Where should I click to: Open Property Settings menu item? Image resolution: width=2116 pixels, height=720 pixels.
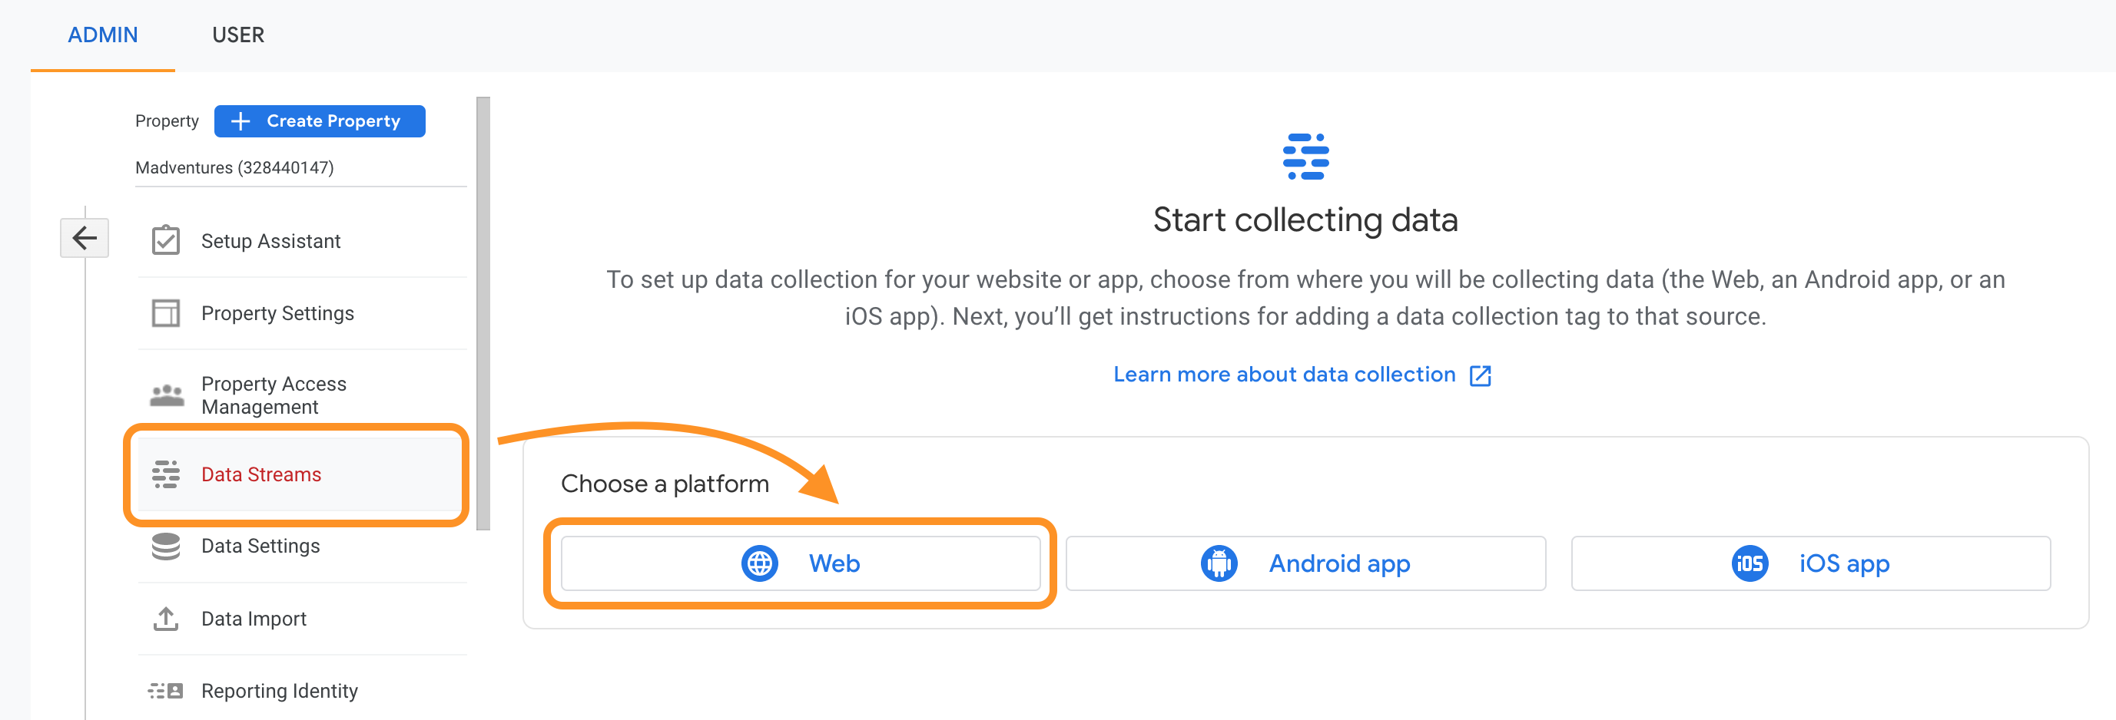[x=277, y=313]
